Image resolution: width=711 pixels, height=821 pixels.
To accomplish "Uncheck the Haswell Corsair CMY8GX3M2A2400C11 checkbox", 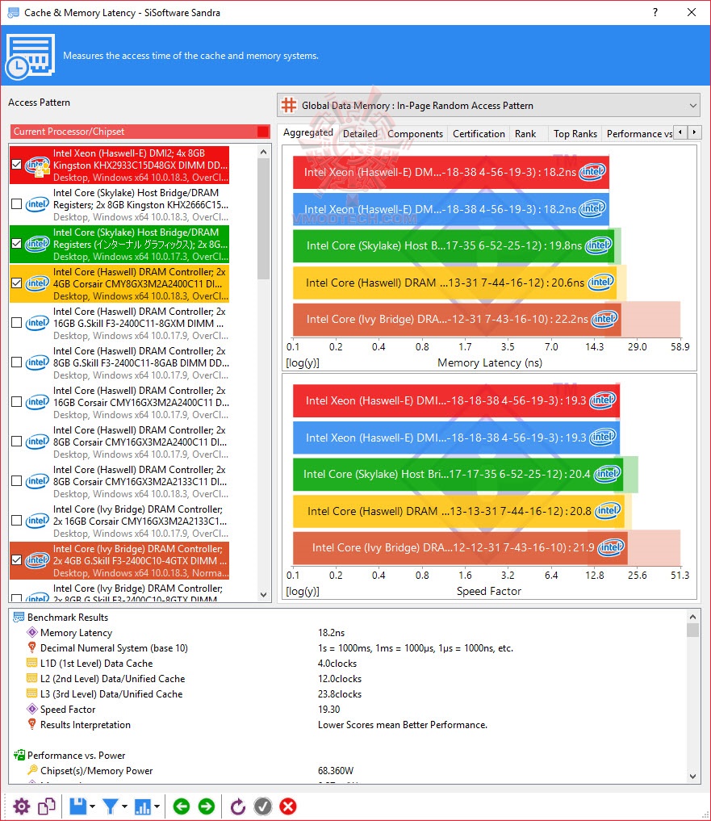I will click(16, 283).
